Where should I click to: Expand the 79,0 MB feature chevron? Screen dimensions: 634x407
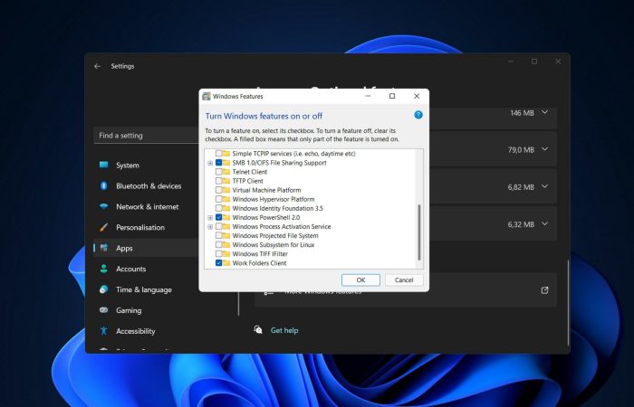544,149
